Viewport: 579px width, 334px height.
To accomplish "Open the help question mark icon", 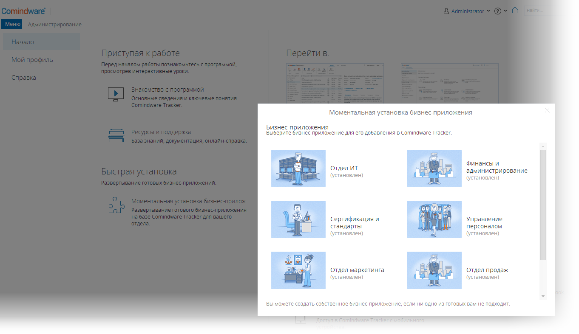I will (498, 11).
